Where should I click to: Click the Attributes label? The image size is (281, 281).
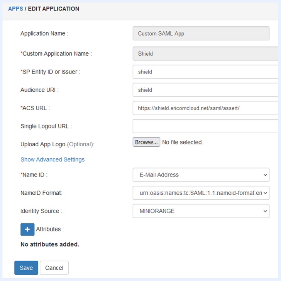click(x=50, y=229)
